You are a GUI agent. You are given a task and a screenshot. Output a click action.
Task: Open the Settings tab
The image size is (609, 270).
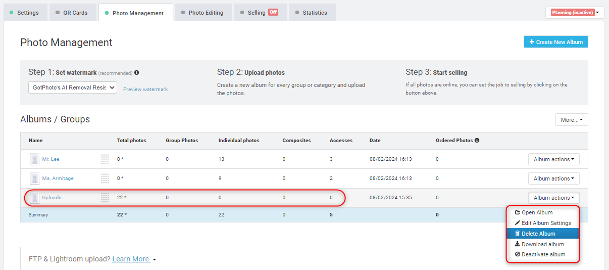(25, 13)
